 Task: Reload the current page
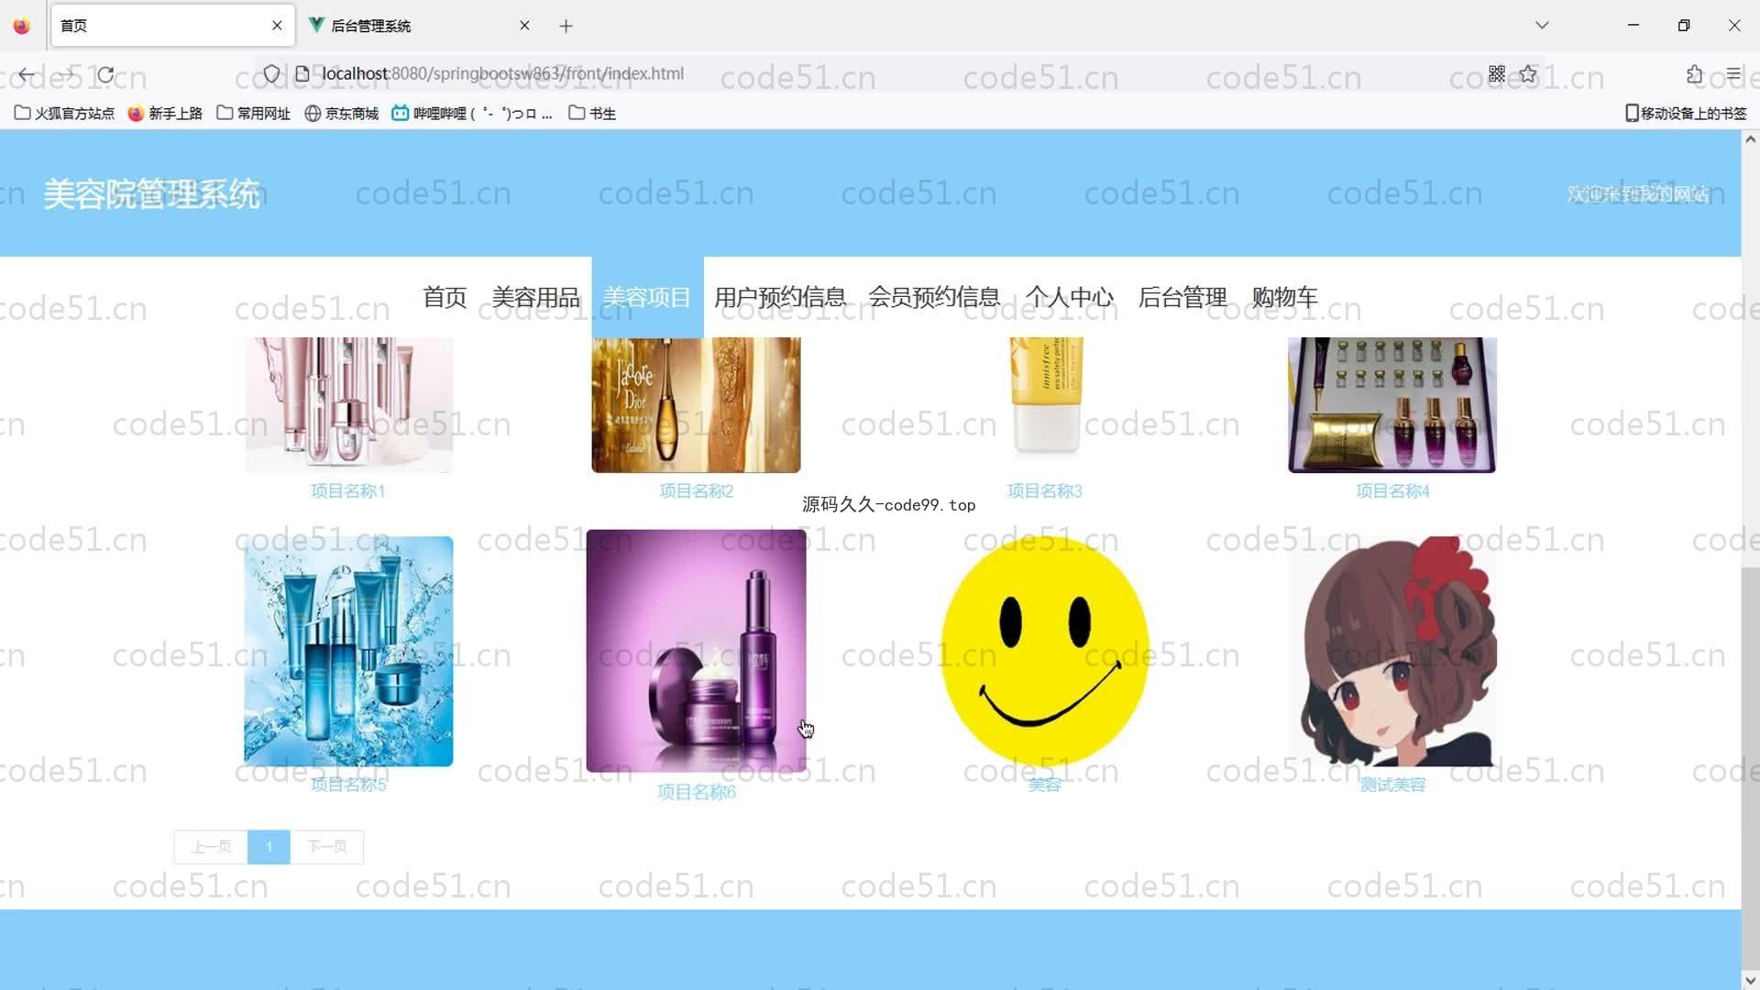tap(106, 74)
